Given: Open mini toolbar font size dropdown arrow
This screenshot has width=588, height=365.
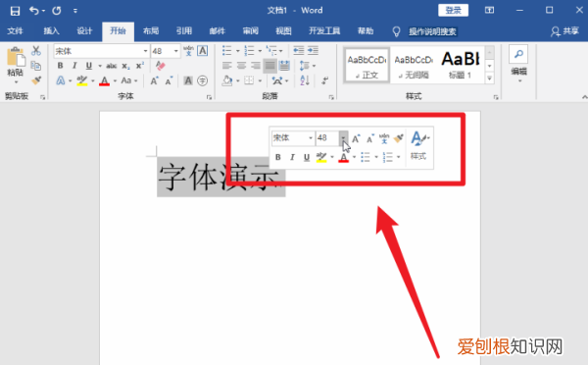Looking at the screenshot, I should coord(343,137).
